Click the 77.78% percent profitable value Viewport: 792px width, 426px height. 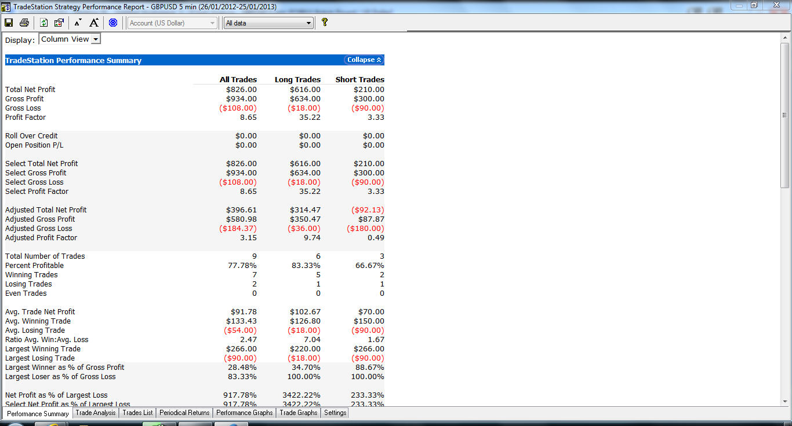[242, 266]
